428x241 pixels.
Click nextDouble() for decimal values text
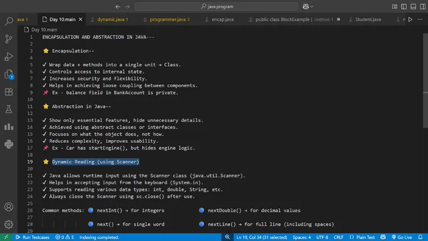[x=254, y=210]
